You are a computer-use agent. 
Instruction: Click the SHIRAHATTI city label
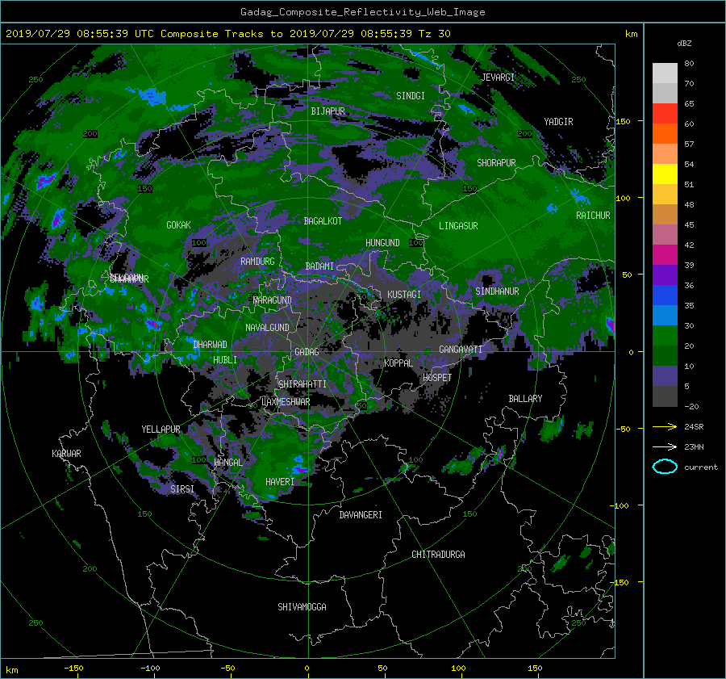302,384
